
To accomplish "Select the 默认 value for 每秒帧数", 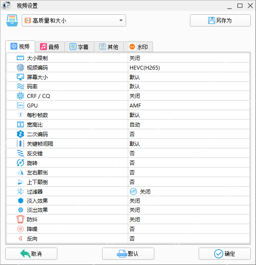I will tap(189, 115).
